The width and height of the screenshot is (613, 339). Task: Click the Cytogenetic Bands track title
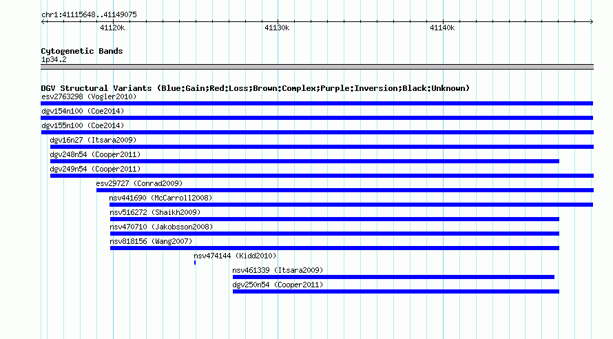(x=82, y=51)
